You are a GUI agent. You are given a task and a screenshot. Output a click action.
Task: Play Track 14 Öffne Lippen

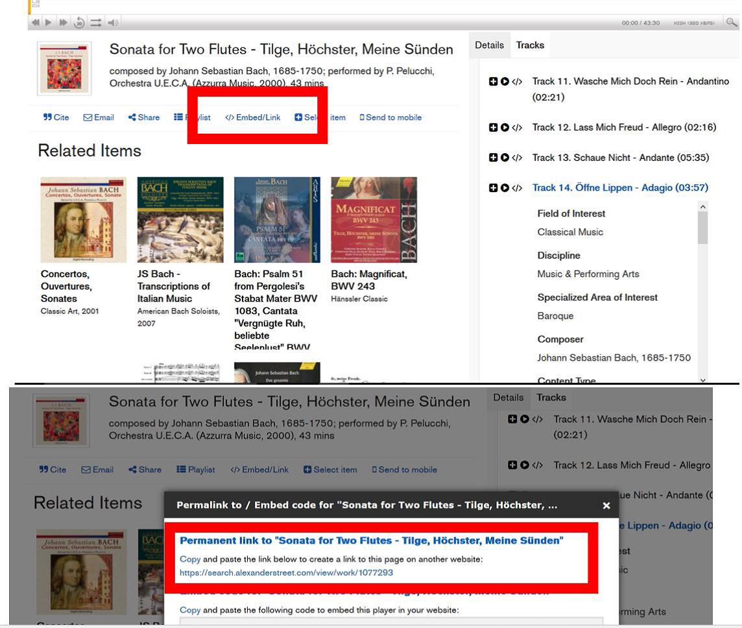505,188
